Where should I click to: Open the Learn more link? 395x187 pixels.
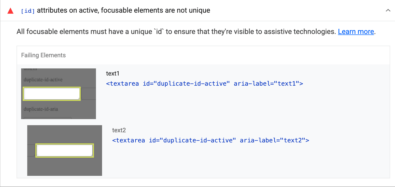pos(356,31)
